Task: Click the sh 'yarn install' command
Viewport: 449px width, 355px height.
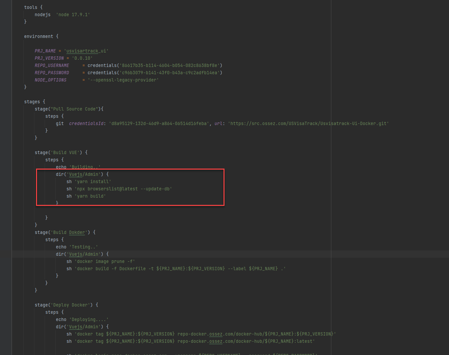Action: (89, 181)
